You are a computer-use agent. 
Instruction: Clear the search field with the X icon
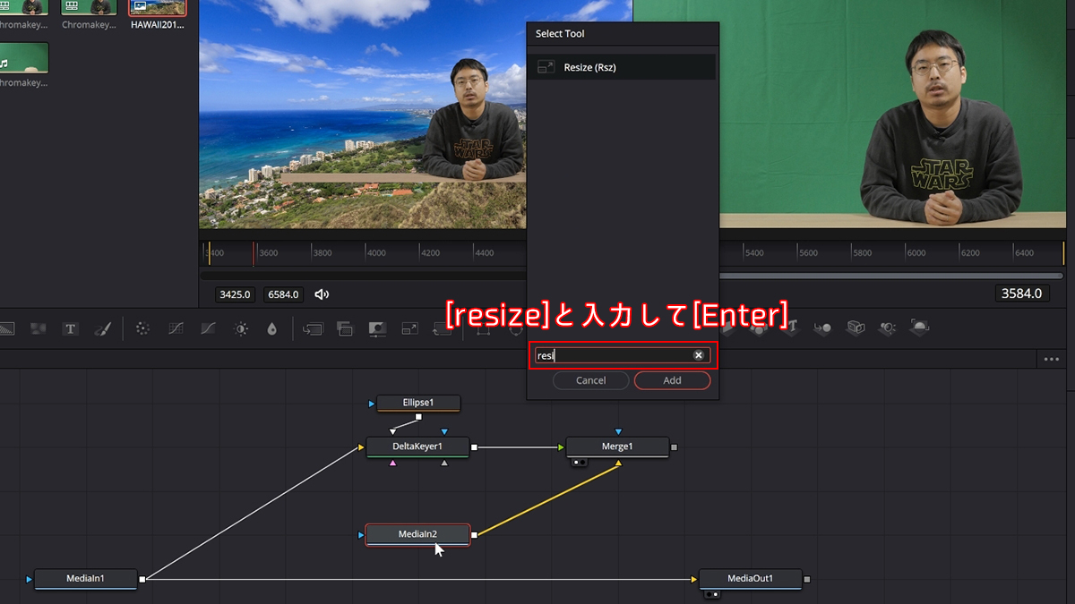tap(699, 355)
